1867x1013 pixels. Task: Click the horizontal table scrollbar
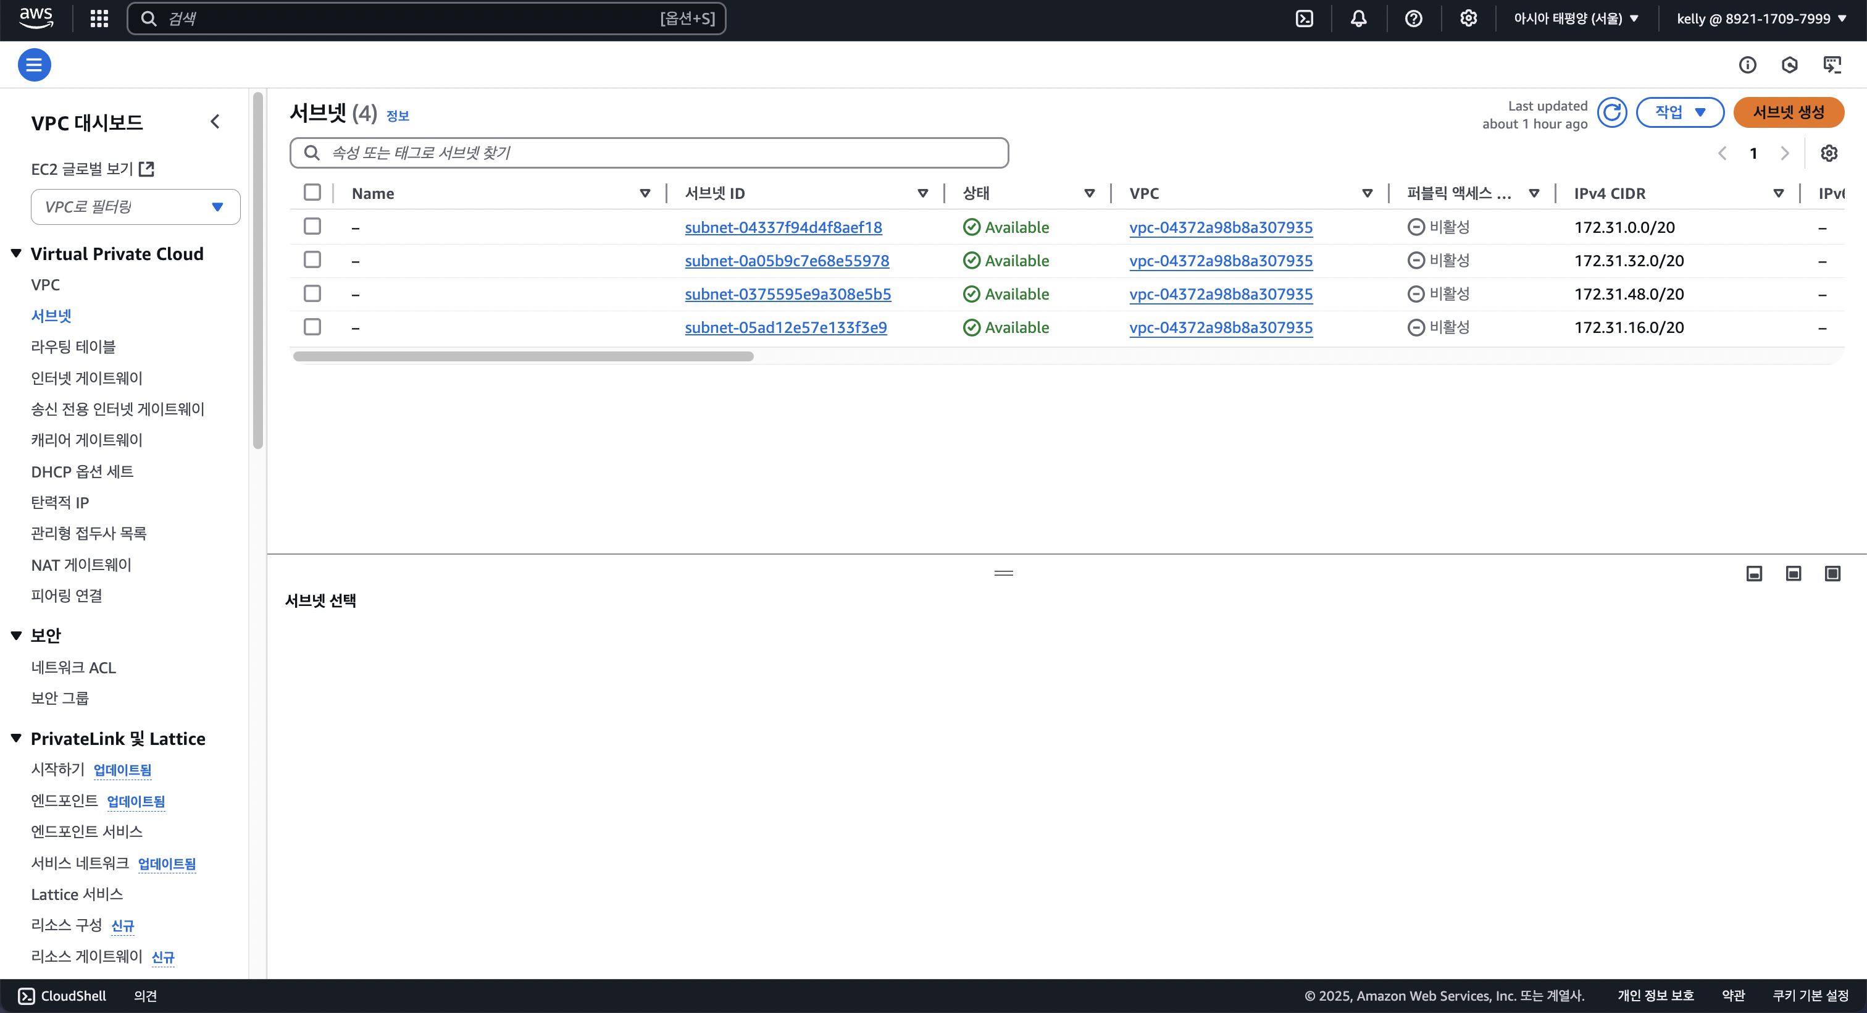tap(522, 356)
